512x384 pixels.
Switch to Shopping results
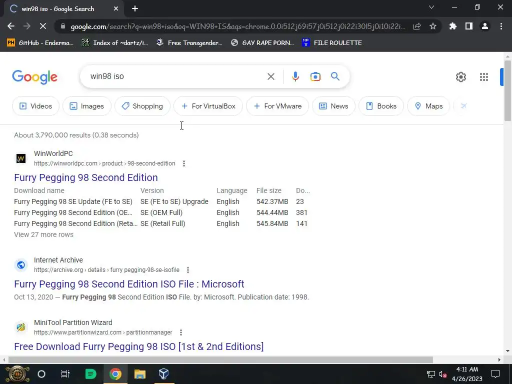click(142, 106)
